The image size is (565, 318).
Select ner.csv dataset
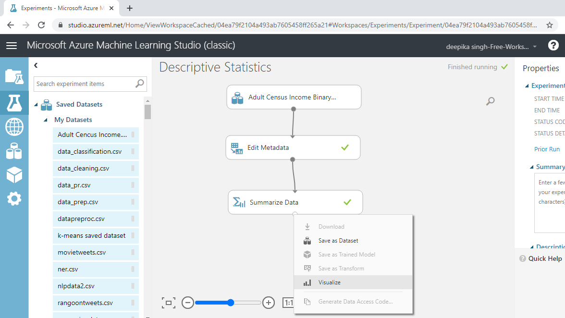[96, 269]
